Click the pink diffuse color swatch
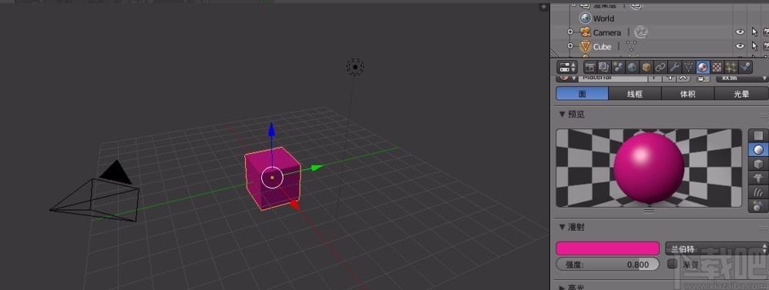This screenshot has height=290, width=769. click(608, 248)
